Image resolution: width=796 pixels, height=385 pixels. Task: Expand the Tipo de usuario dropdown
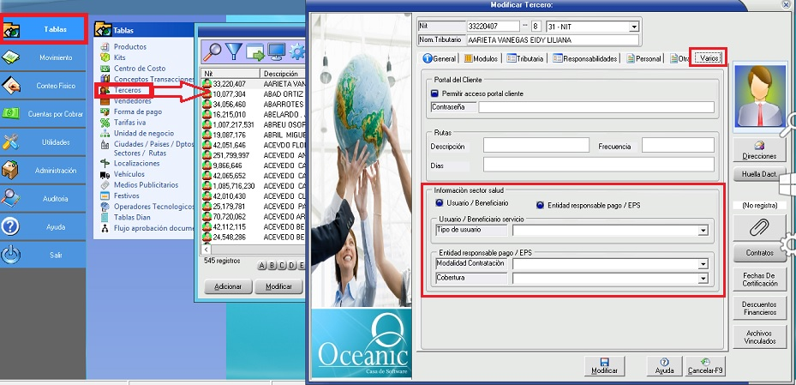(703, 230)
